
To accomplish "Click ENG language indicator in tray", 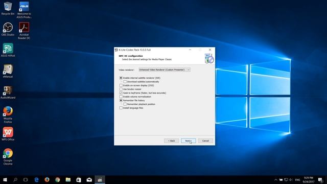I will point(297,180).
